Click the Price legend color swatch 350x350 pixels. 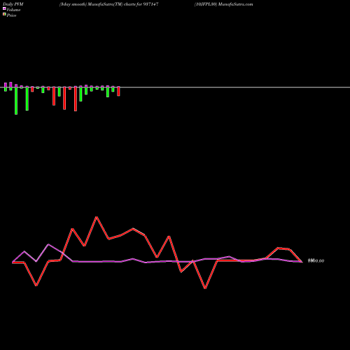pyautogui.click(x=4, y=14)
